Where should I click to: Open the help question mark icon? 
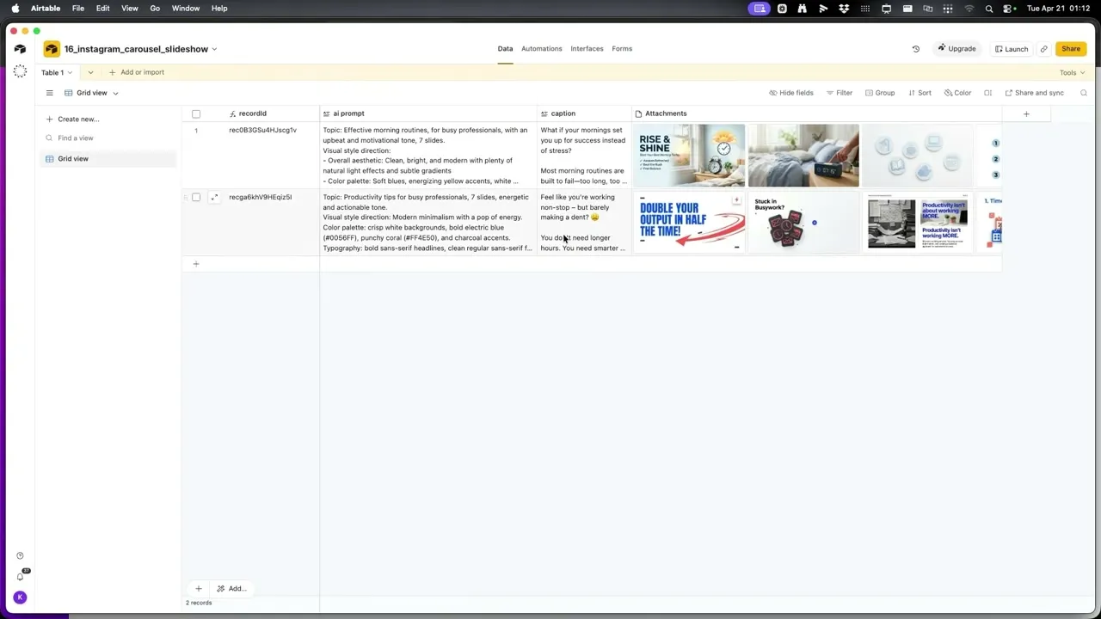pyautogui.click(x=20, y=555)
